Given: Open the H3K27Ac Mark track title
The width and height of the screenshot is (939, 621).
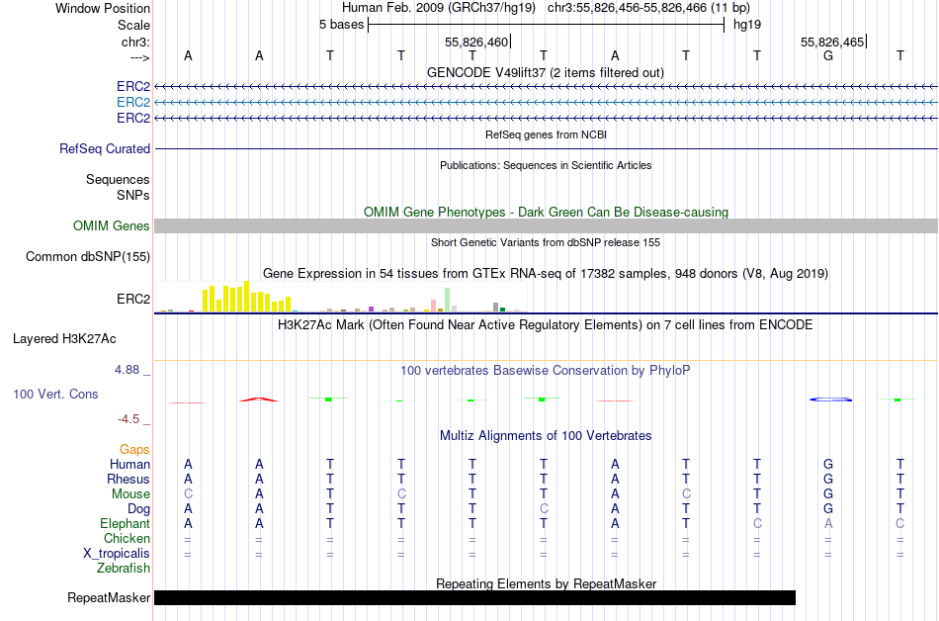Looking at the screenshot, I should click(546, 325).
